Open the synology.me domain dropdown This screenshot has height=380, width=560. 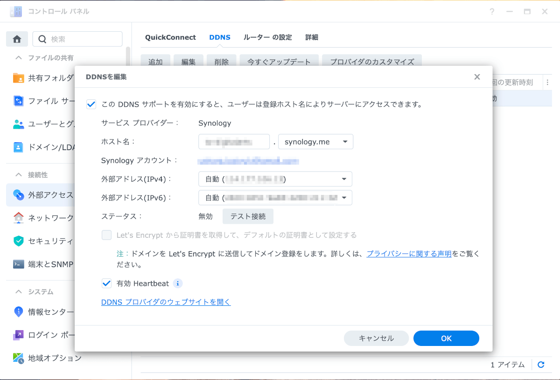(x=315, y=142)
